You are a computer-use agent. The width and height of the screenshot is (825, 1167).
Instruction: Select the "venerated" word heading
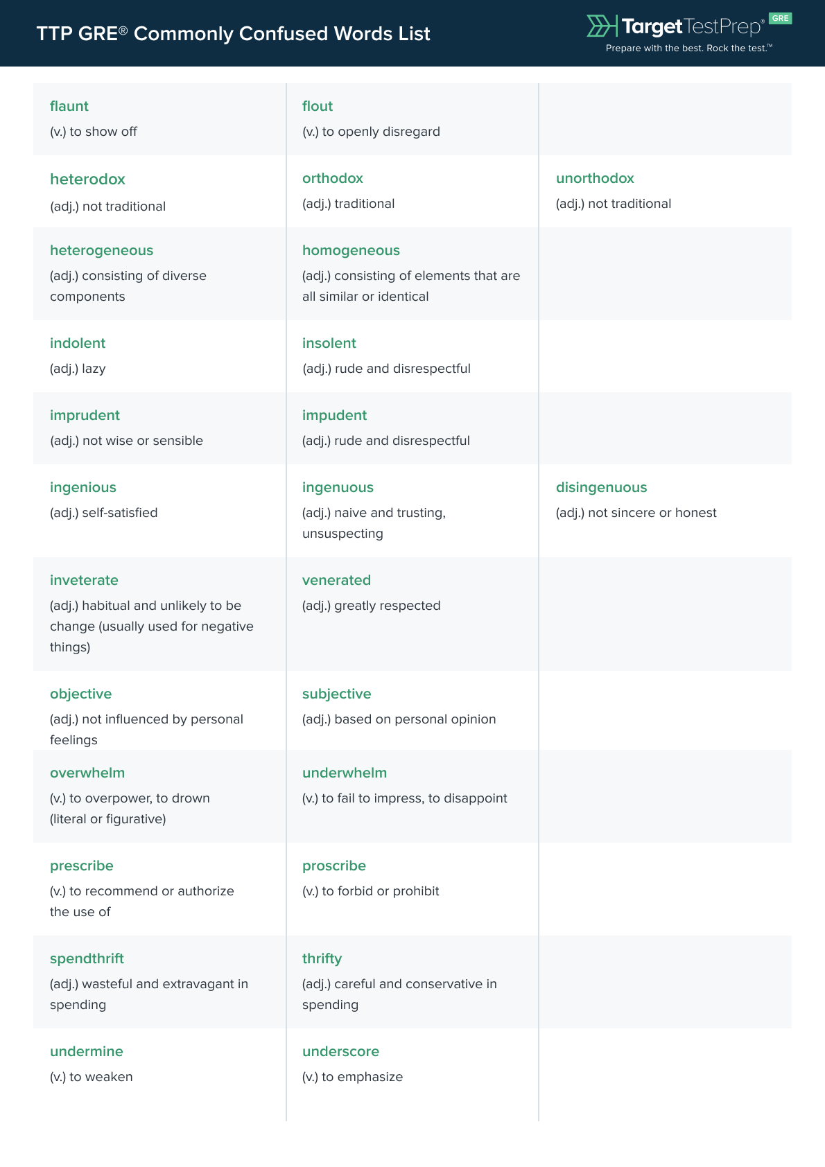(x=336, y=580)
